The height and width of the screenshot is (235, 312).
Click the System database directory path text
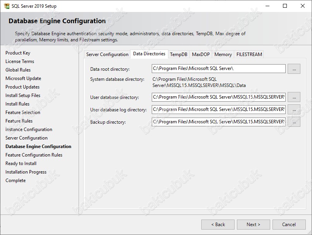click(199, 82)
